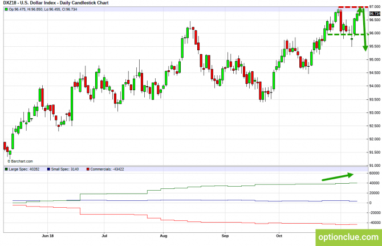This screenshot has height=246, width=382.
Task: Click the green OHLC legend square
Action: (6, 10)
